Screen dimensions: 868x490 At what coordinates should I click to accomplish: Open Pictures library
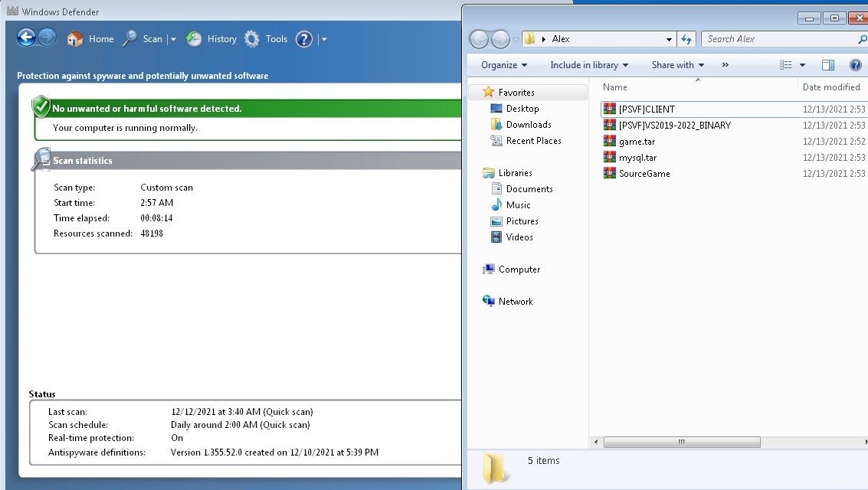[522, 220]
